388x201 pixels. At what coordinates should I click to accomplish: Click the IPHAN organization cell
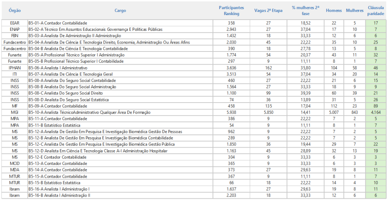(x=14, y=68)
